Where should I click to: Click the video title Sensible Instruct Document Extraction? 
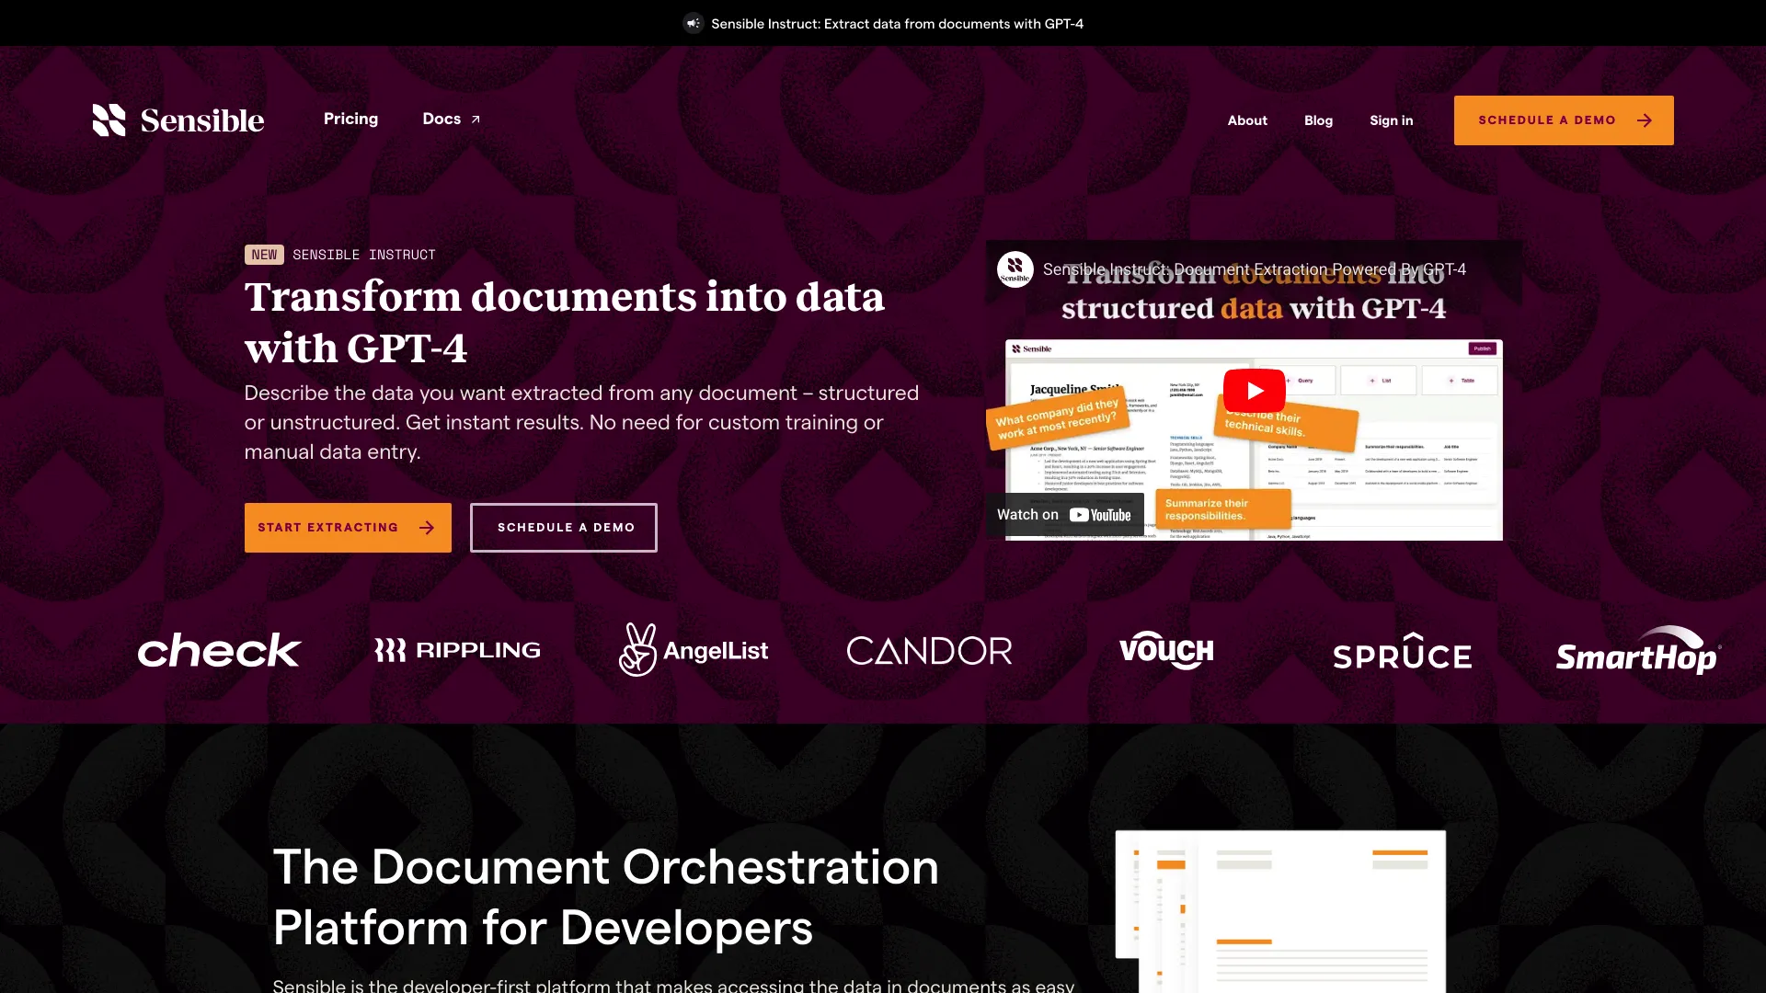pos(1255,269)
